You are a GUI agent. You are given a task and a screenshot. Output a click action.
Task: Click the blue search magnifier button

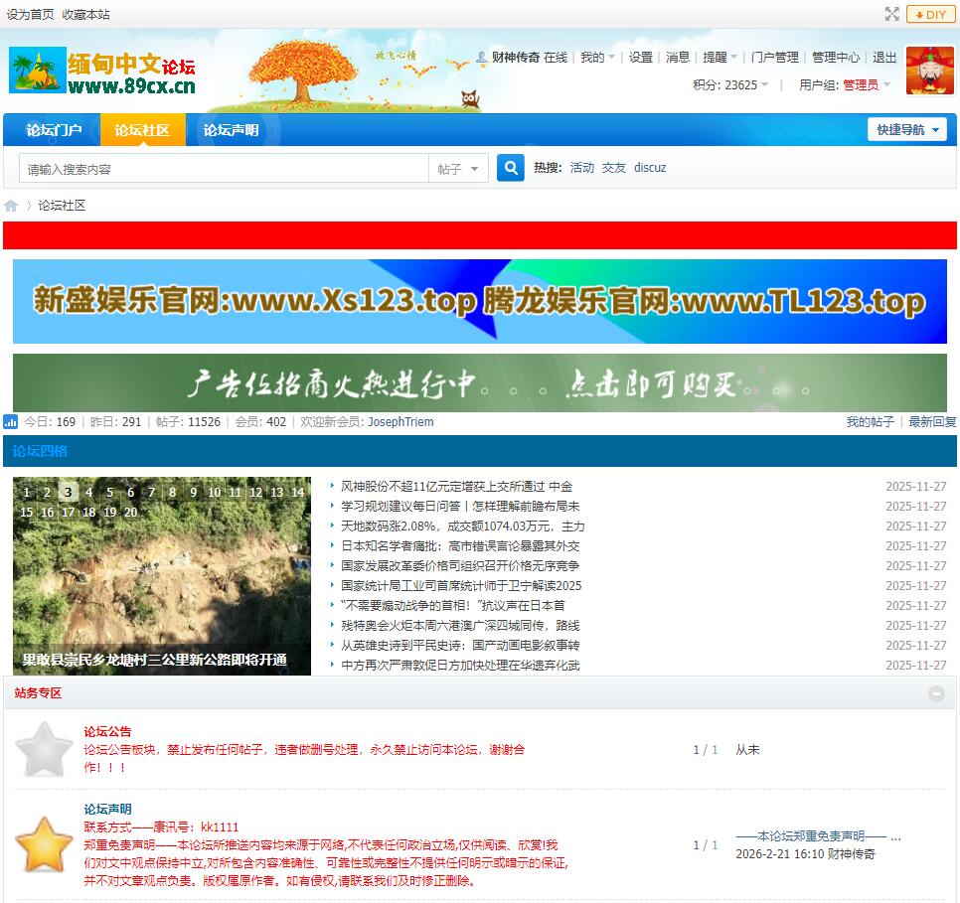tap(510, 169)
